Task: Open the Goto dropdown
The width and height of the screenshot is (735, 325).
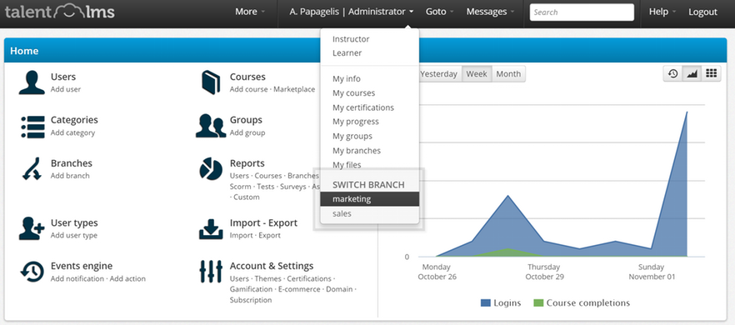Action: coord(440,12)
